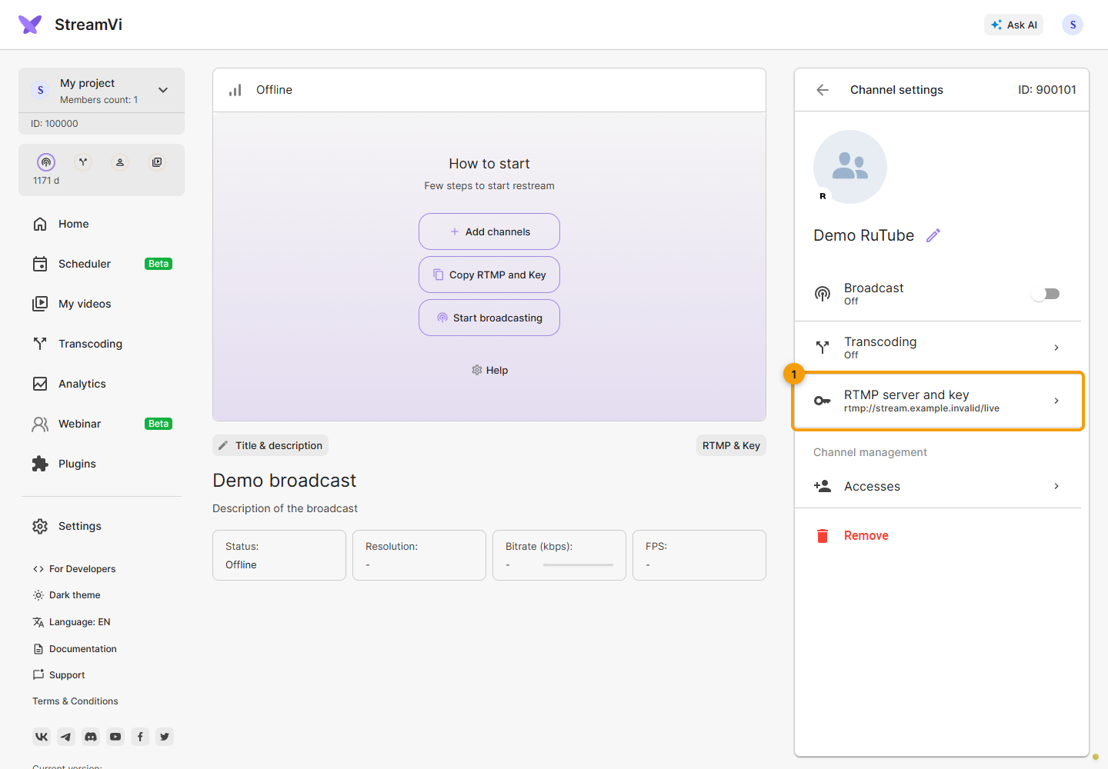Open the Ask AI assistant
The image size is (1108, 769).
(x=1013, y=25)
